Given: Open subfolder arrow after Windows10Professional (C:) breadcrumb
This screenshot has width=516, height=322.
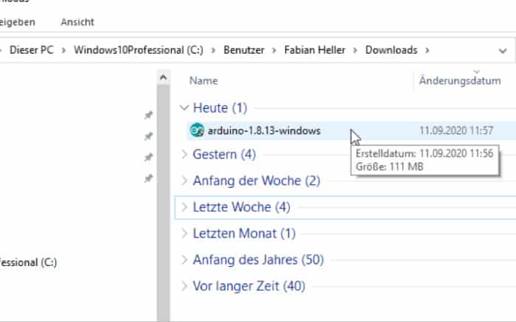Looking at the screenshot, I should click(213, 50).
